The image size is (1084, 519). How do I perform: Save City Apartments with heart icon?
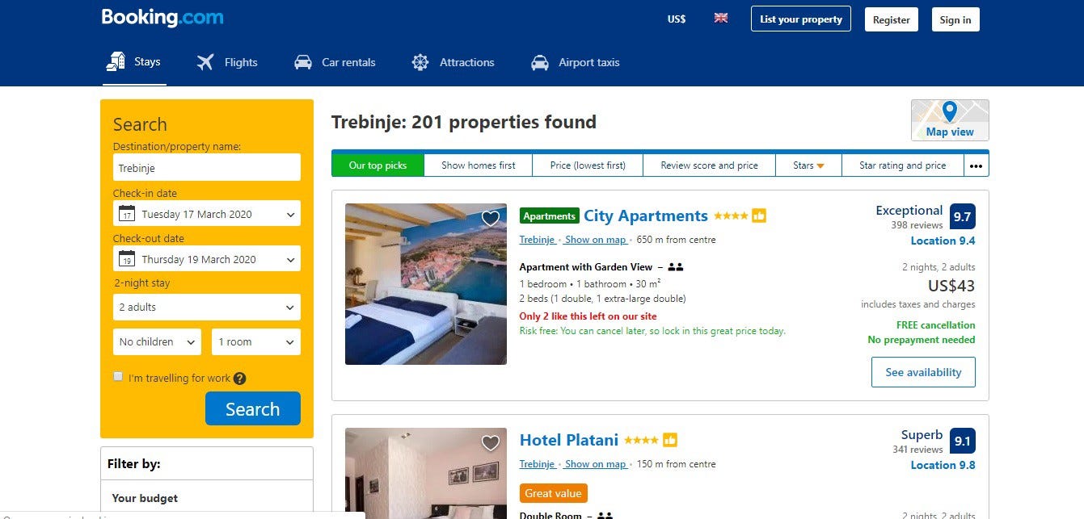coord(490,218)
